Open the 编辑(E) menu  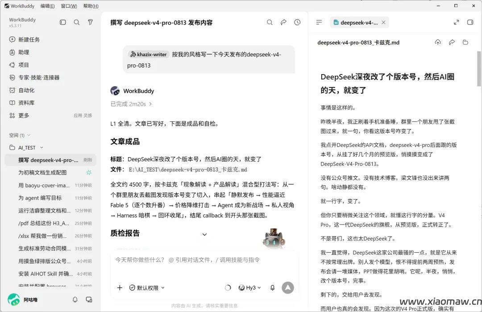tap(47, 6)
